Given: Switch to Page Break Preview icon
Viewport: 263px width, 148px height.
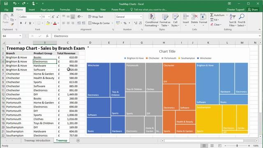Looking at the screenshot, I should 220,146.
